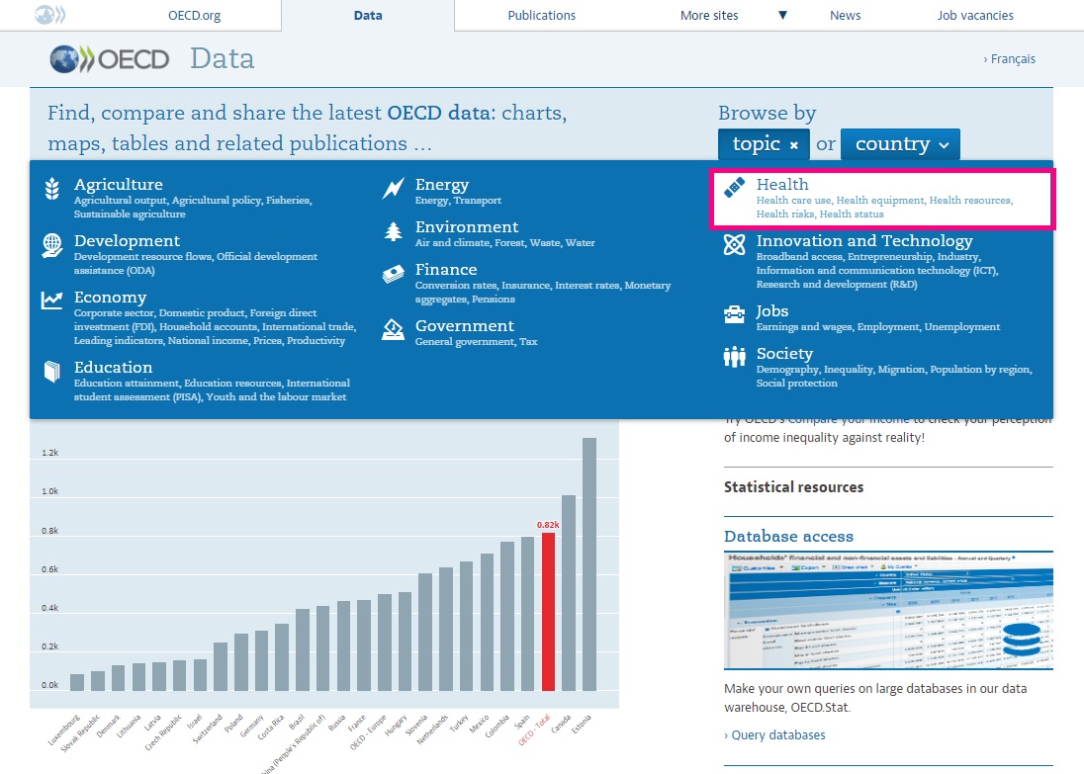Open the OECD.Stat database screenshot thumbnail
The image size is (1084, 774).
[x=888, y=611]
